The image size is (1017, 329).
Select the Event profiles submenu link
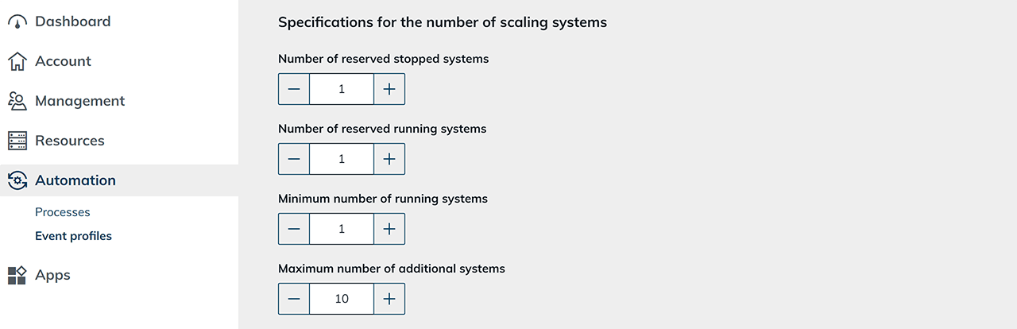[x=73, y=236]
